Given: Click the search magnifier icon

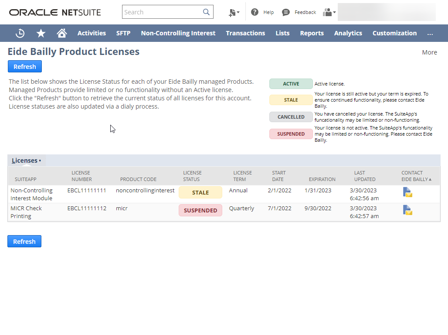Looking at the screenshot, I should 206,12.
